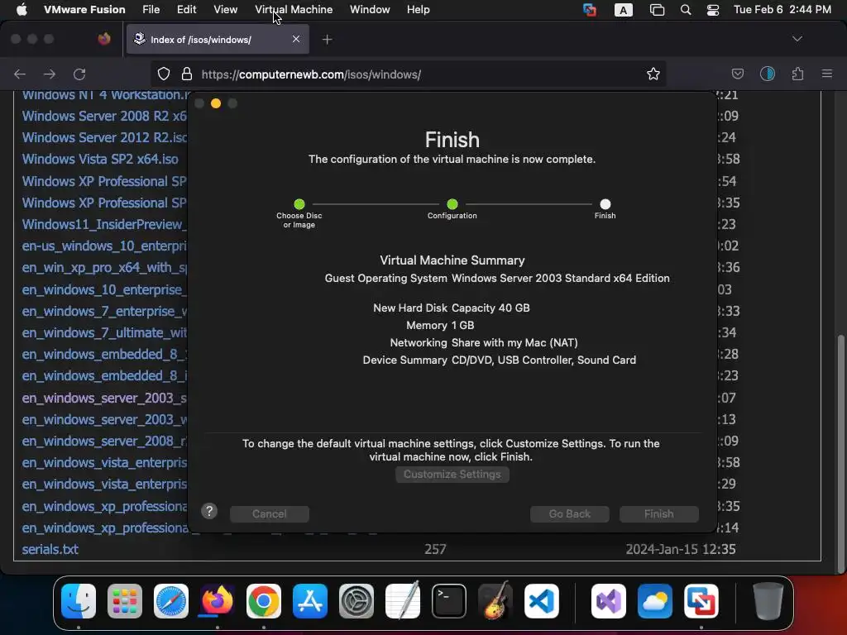Open TextEdit from the dock

point(403,600)
